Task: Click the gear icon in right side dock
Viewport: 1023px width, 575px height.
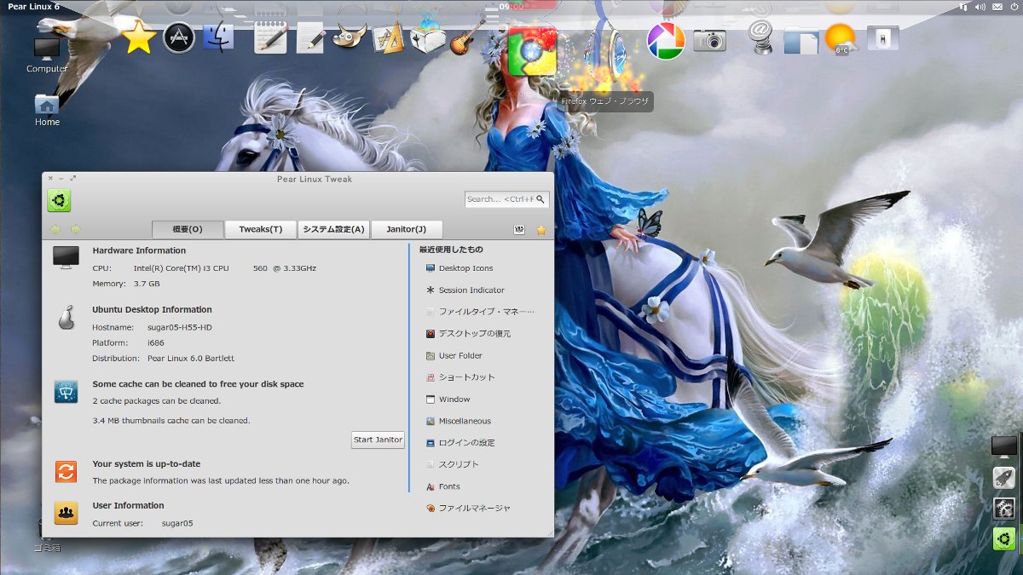Action: 1004,509
